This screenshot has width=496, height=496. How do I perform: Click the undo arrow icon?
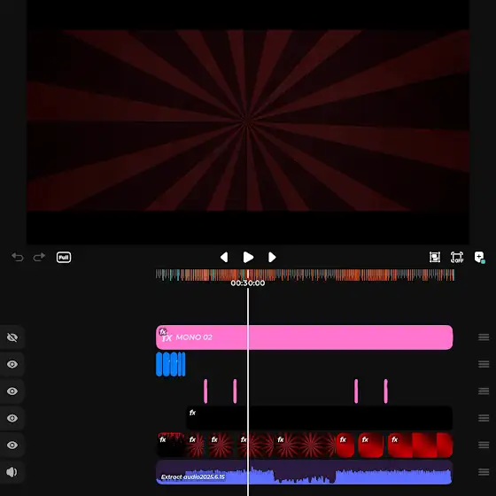18,257
